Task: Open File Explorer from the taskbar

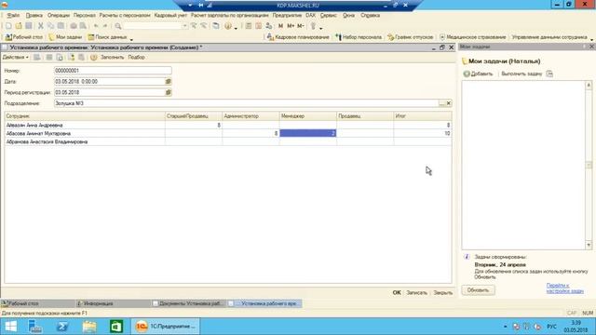Action: point(89,327)
